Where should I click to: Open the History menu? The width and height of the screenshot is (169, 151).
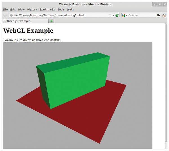32,10
